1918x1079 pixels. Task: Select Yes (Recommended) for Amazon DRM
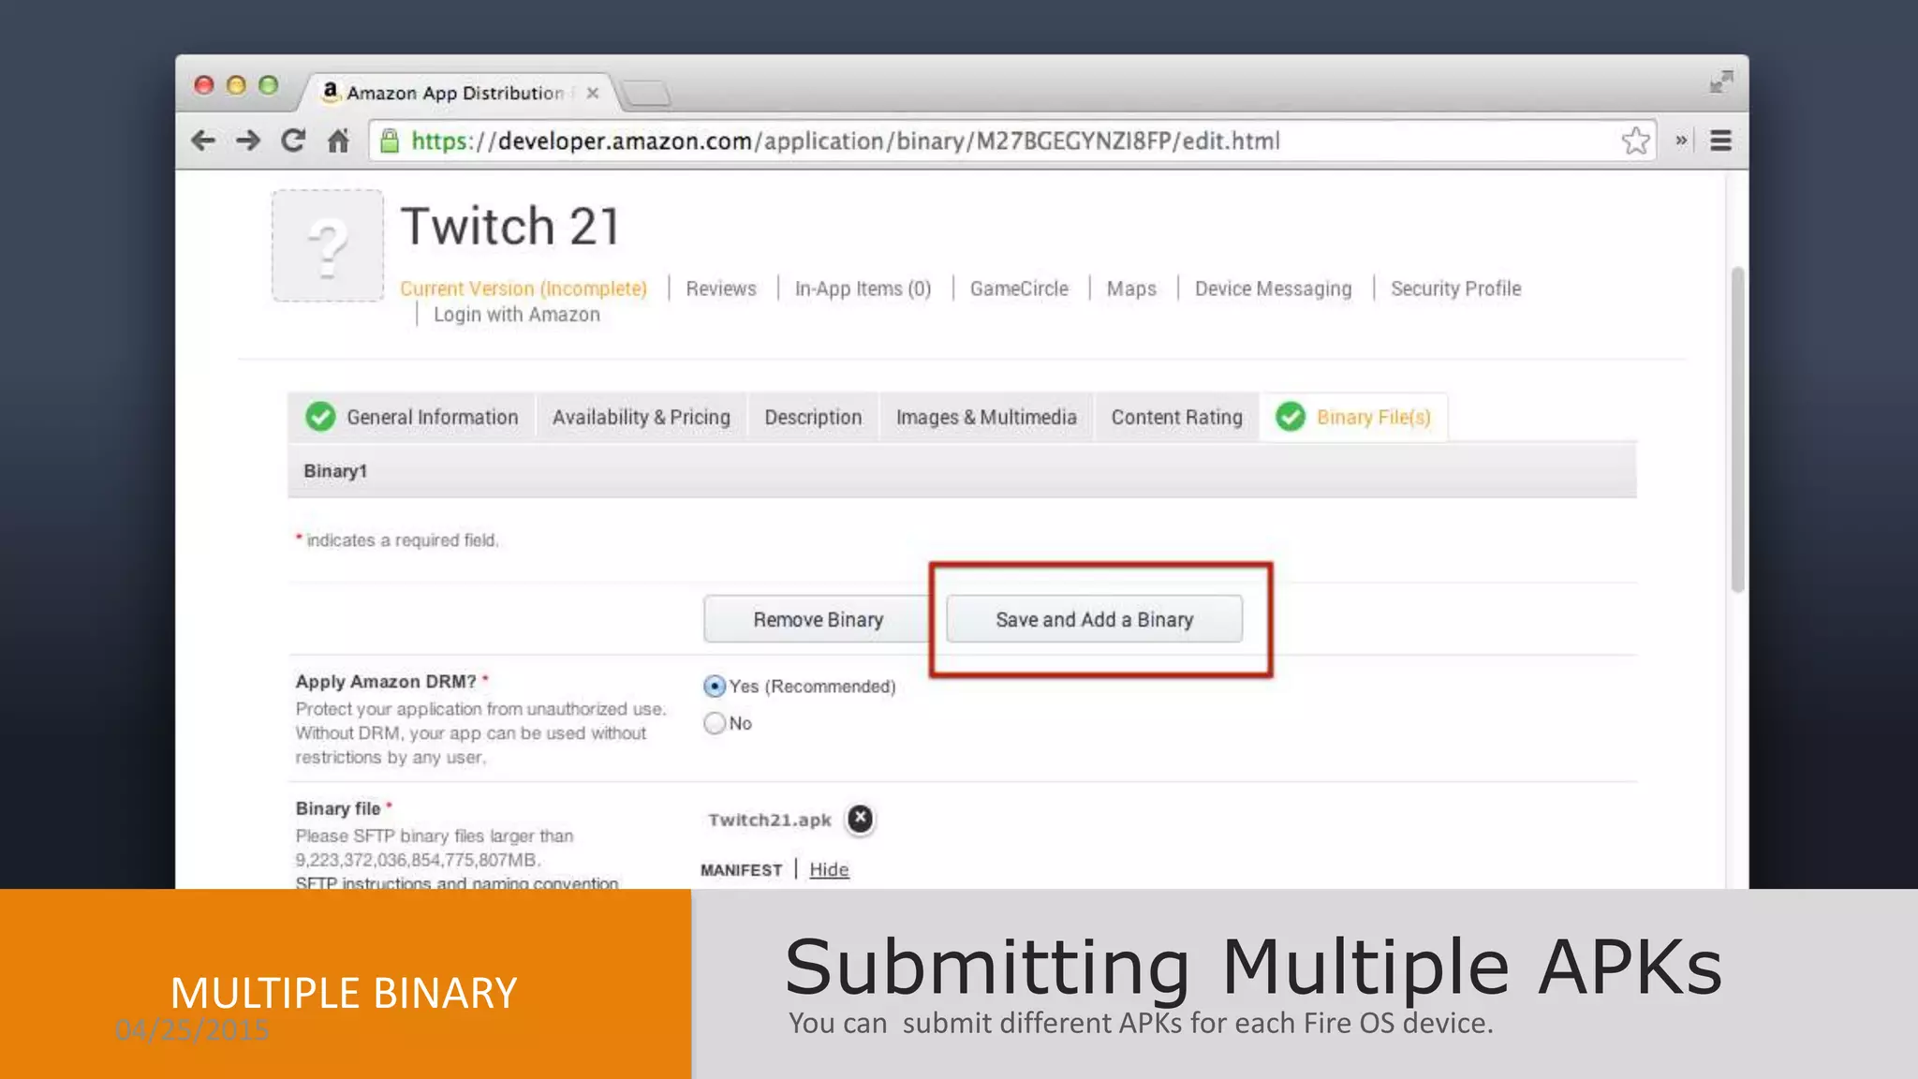click(x=715, y=687)
